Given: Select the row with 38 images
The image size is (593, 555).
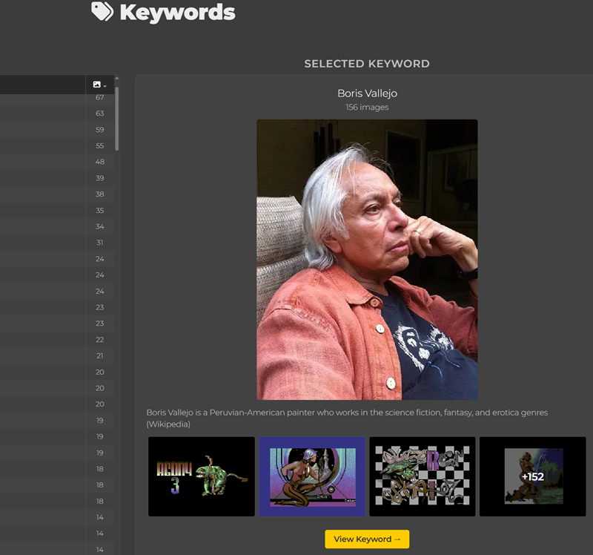Looking at the screenshot, I should pos(57,194).
